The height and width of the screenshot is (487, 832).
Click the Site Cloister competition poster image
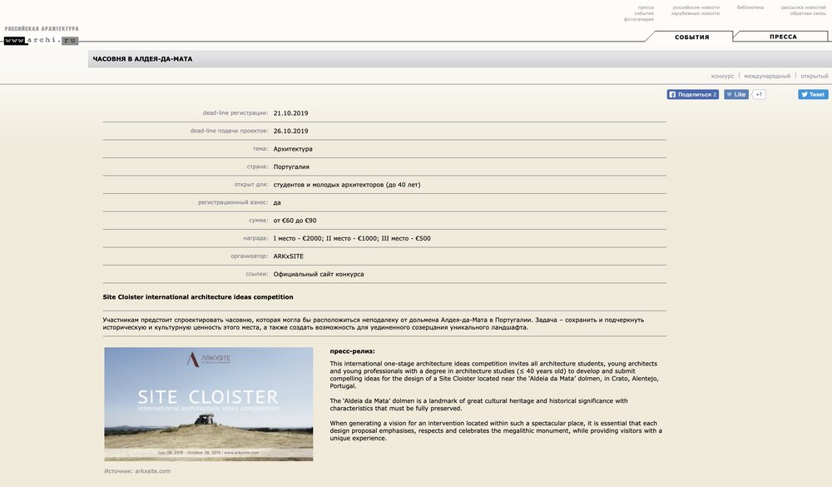pyautogui.click(x=208, y=404)
